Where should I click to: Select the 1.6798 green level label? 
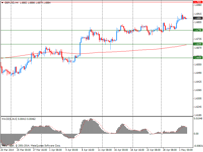(198, 30)
